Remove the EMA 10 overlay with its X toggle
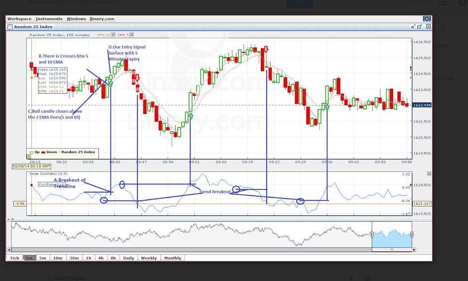The height and width of the screenshot is (281, 468). 114,34
